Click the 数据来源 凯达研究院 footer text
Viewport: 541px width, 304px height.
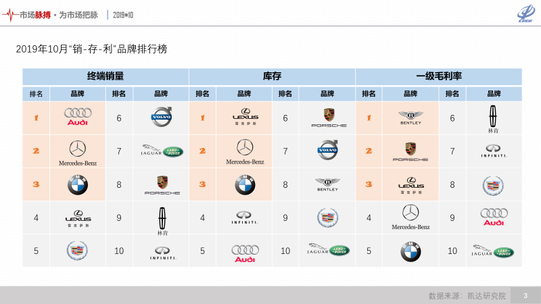pos(467,295)
